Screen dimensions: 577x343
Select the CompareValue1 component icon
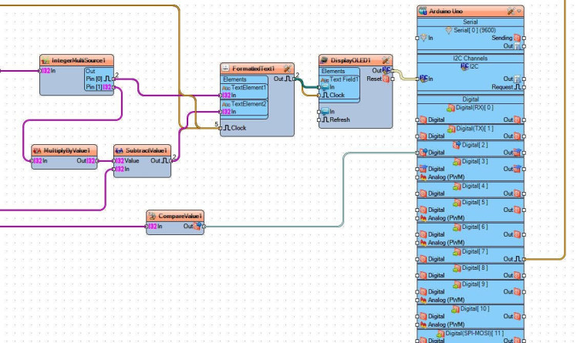click(x=152, y=216)
